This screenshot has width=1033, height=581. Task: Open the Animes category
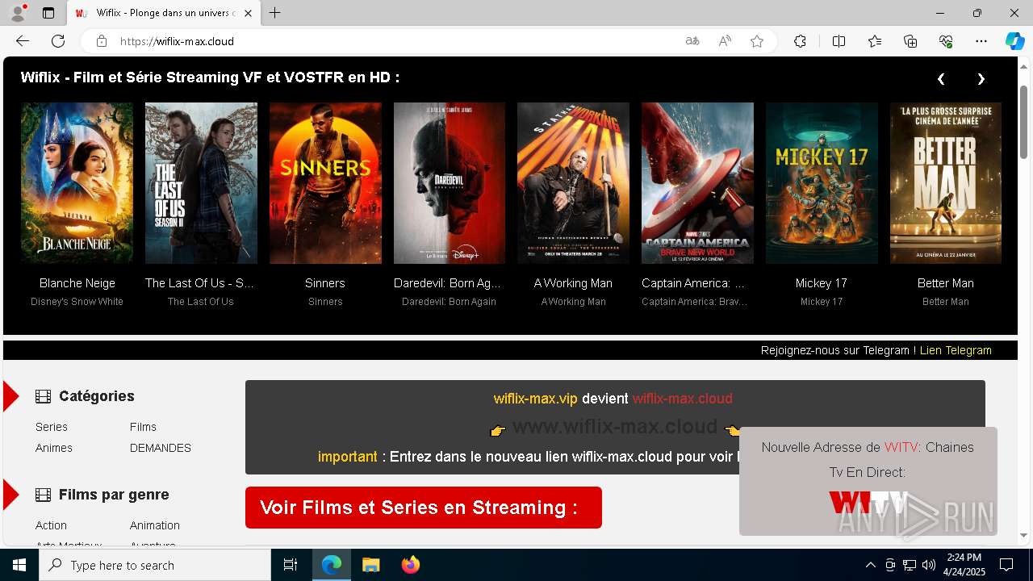54,448
